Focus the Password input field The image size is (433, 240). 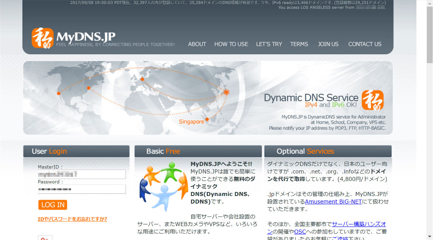[82, 189]
